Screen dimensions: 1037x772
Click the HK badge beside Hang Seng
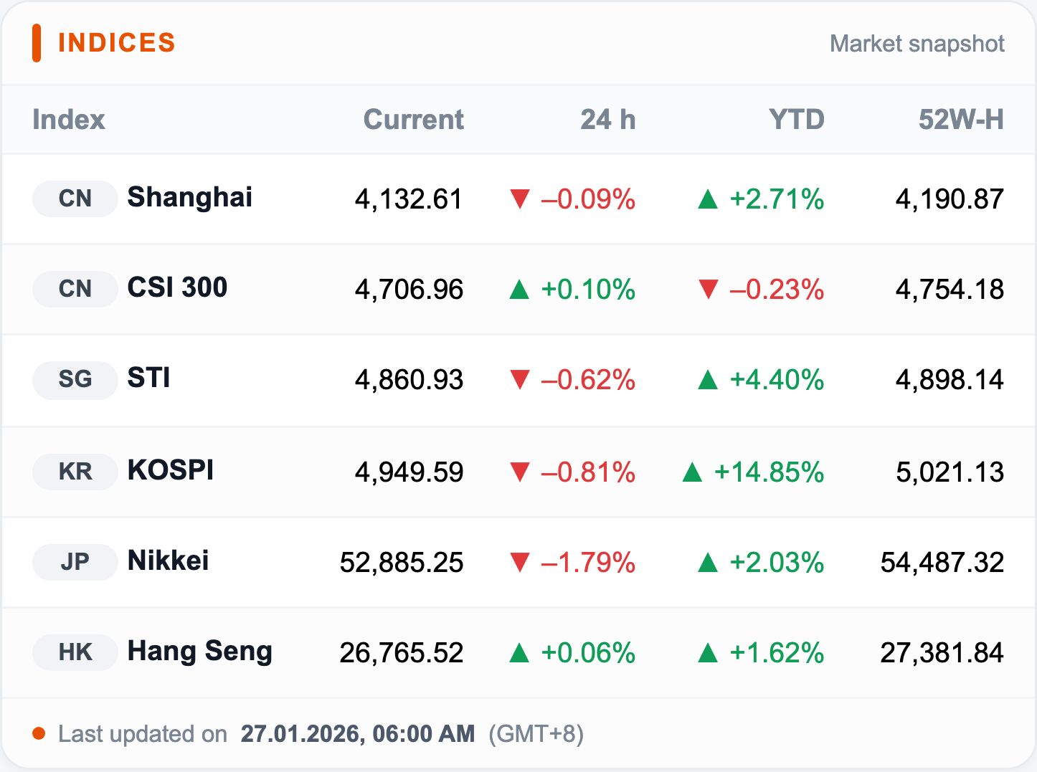tap(75, 652)
